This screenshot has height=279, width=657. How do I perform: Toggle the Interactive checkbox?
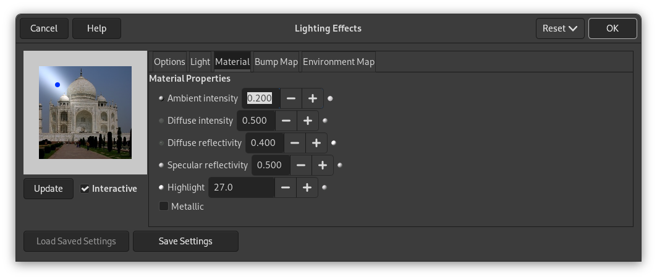85,189
